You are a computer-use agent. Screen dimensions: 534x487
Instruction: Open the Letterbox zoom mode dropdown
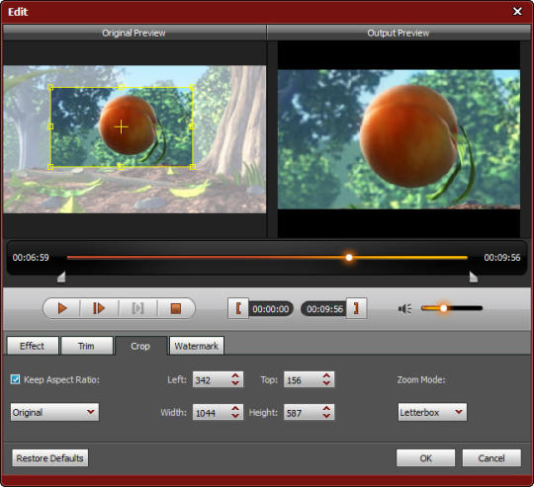point(432,412)
